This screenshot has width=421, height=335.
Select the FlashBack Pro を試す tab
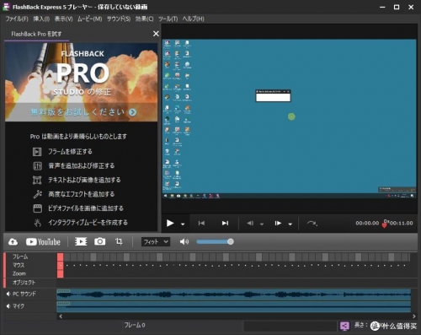point(36,34)
